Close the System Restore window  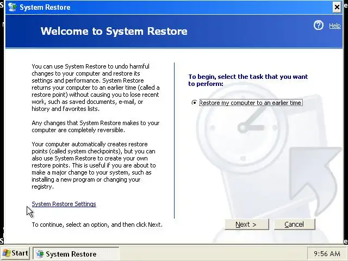(x=337, y=7)
